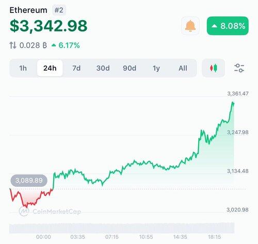Tap the #2 rank badge

[x=59, y=10]
